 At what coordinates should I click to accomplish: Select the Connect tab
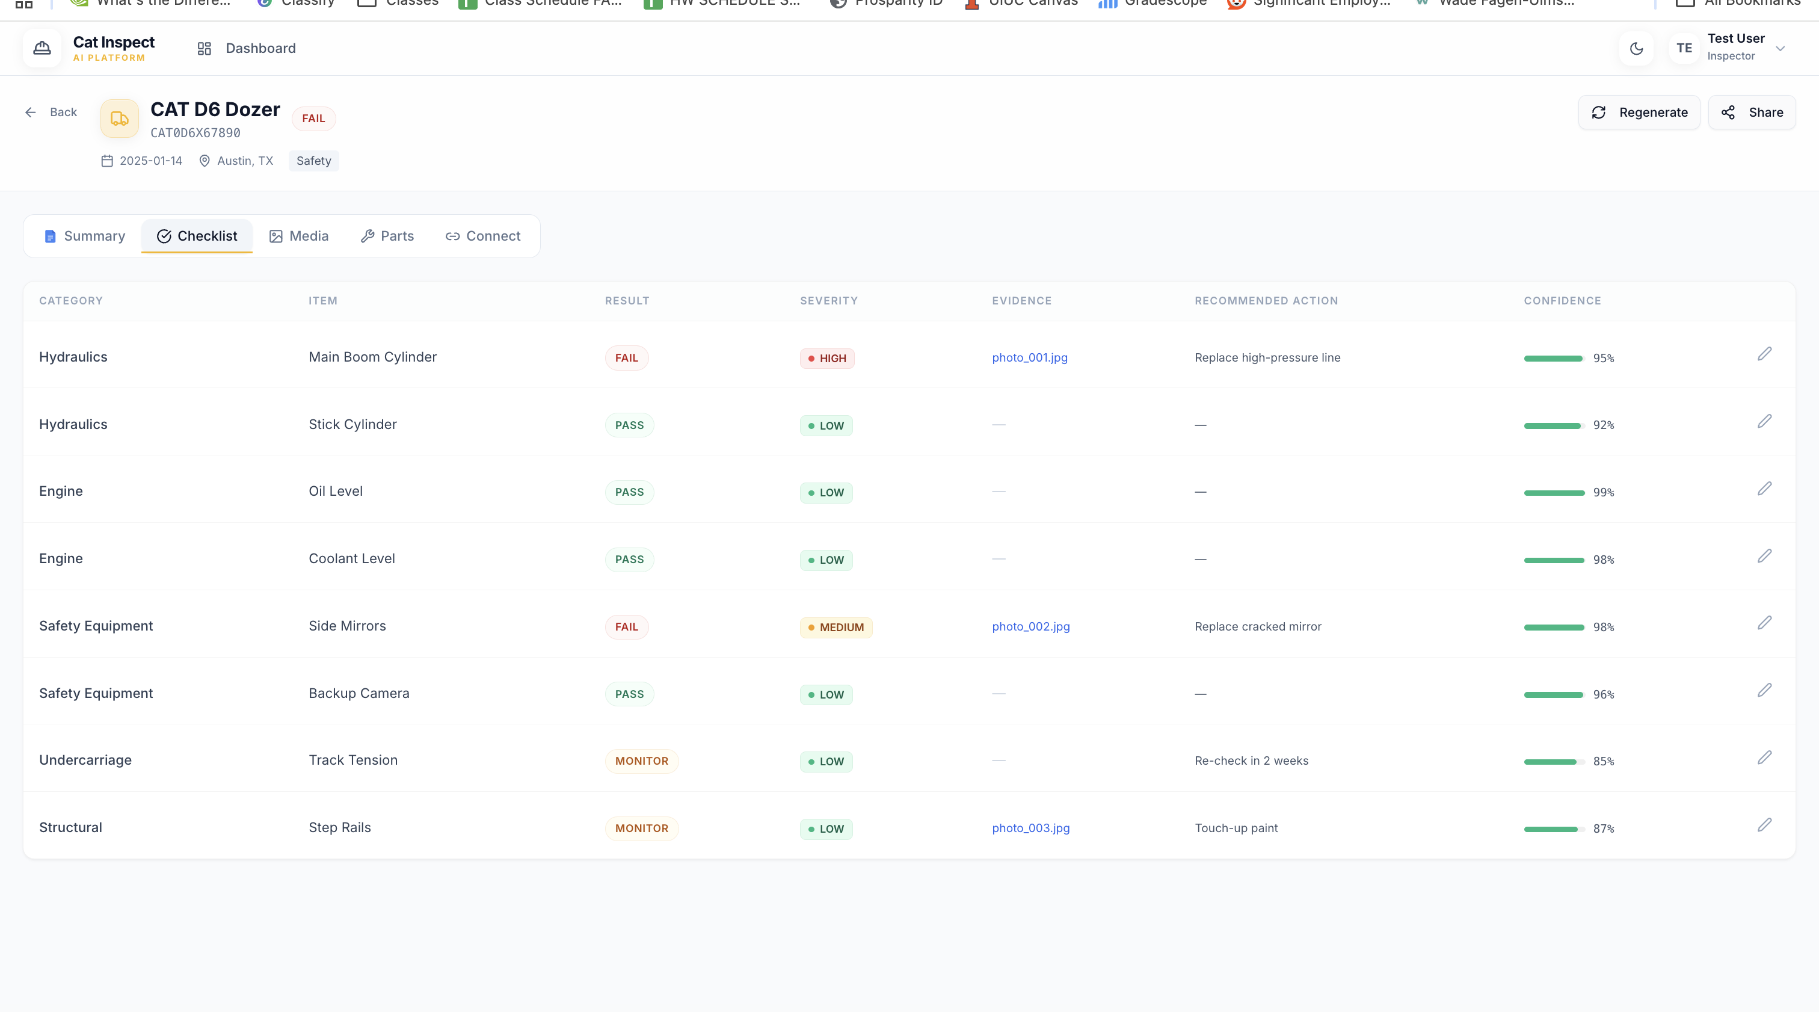click(483, 236)
